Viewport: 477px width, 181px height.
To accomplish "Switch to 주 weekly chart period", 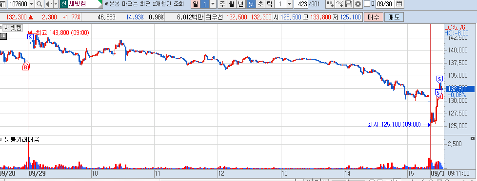I will [x=223, y=4].
